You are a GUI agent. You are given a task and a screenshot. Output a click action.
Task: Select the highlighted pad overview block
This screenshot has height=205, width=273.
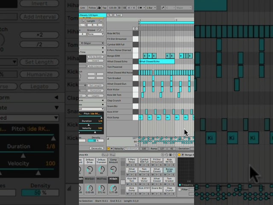(123, 182)
